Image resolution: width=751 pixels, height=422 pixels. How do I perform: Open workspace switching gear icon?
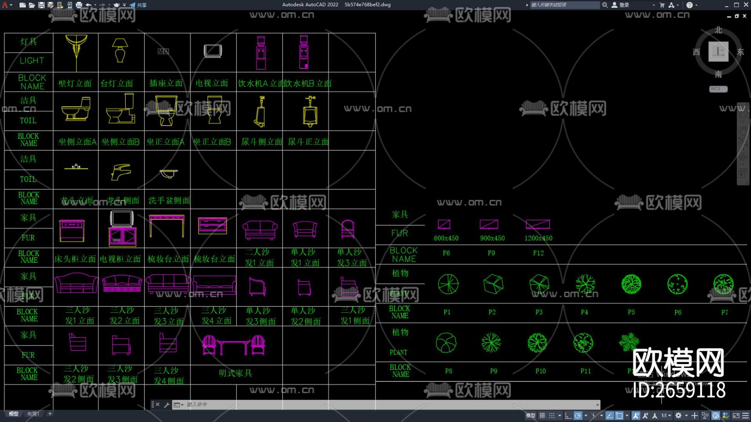(x=678, y=415)
